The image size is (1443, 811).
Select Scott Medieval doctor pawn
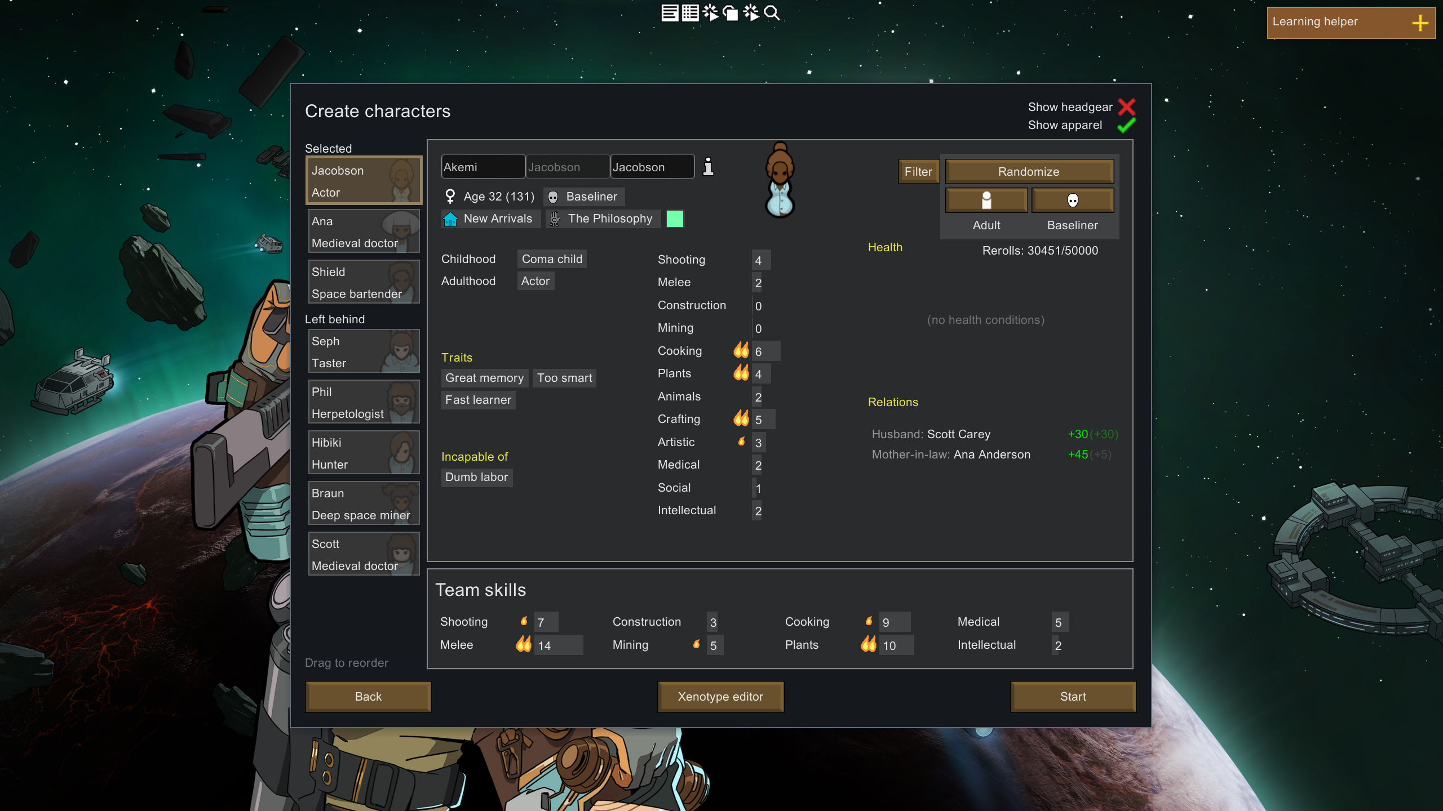(364, 554)
